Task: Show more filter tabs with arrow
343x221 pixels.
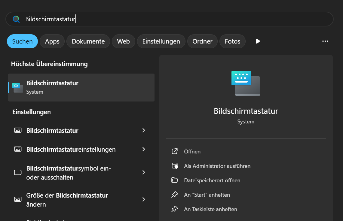Action: tap(258, 41)
